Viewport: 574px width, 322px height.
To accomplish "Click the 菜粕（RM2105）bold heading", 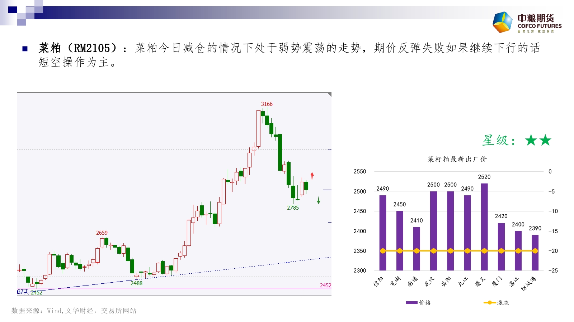I will [x=78, y=48].
